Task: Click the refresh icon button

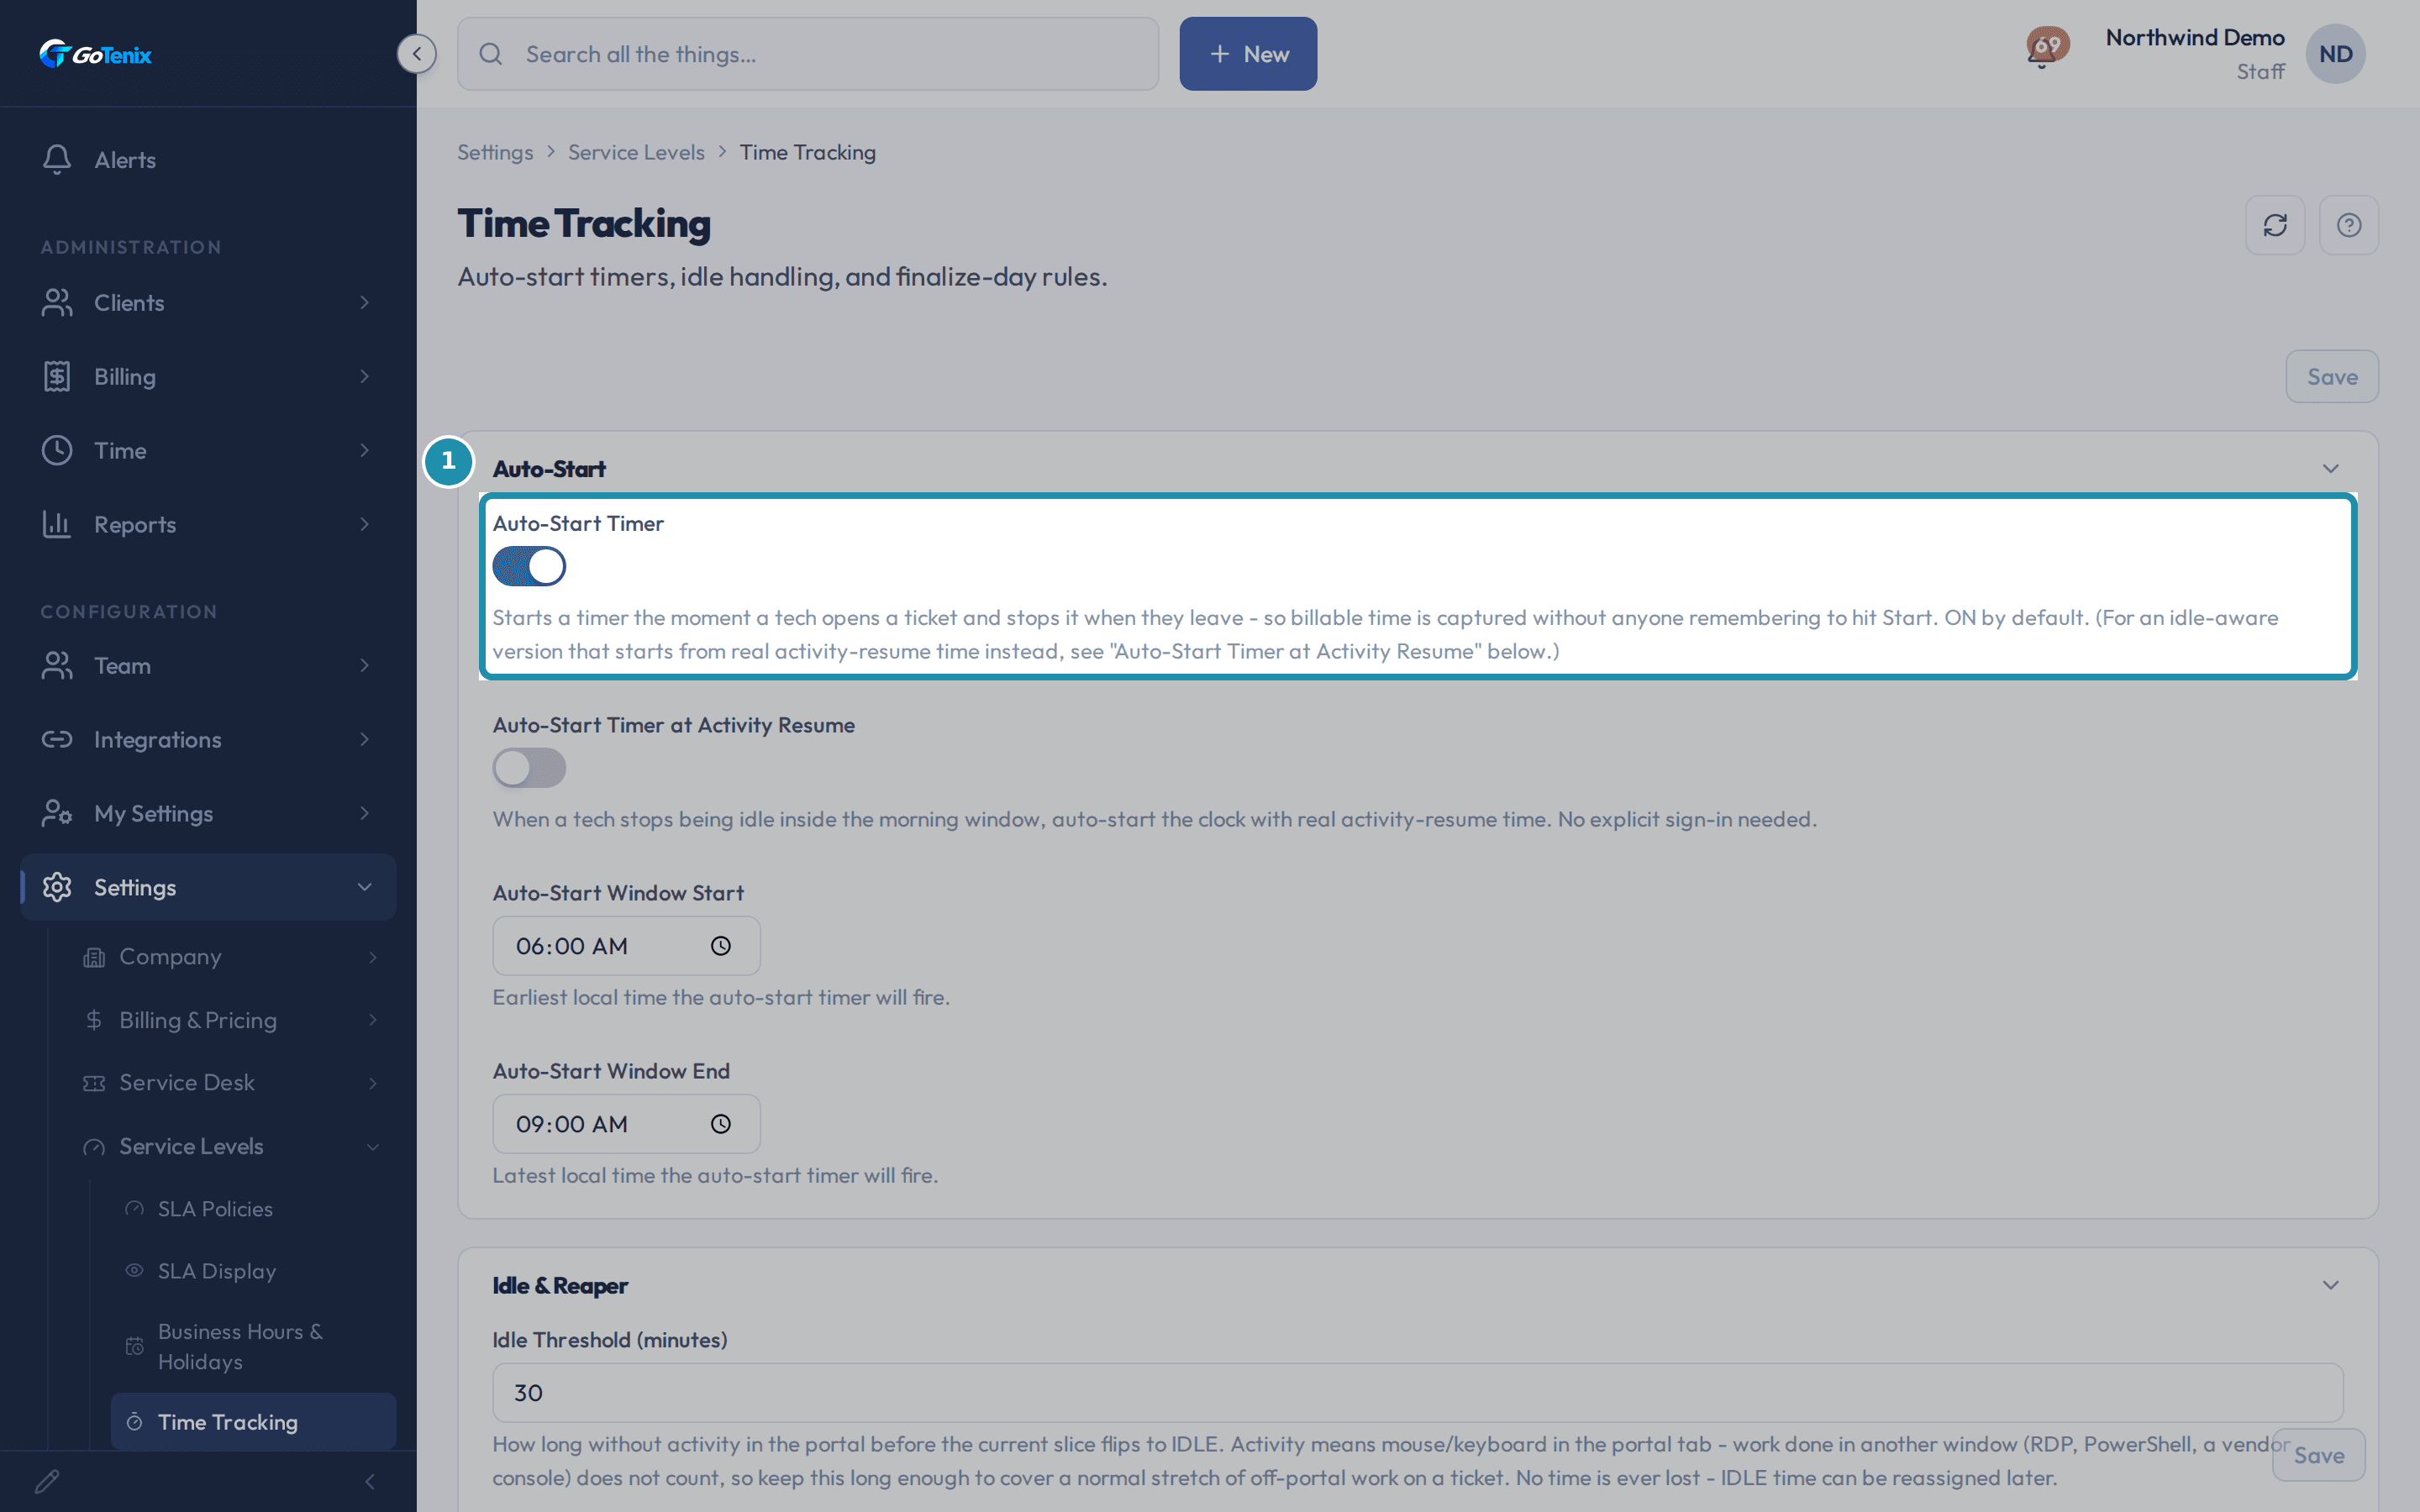Action: point(2275,225)
